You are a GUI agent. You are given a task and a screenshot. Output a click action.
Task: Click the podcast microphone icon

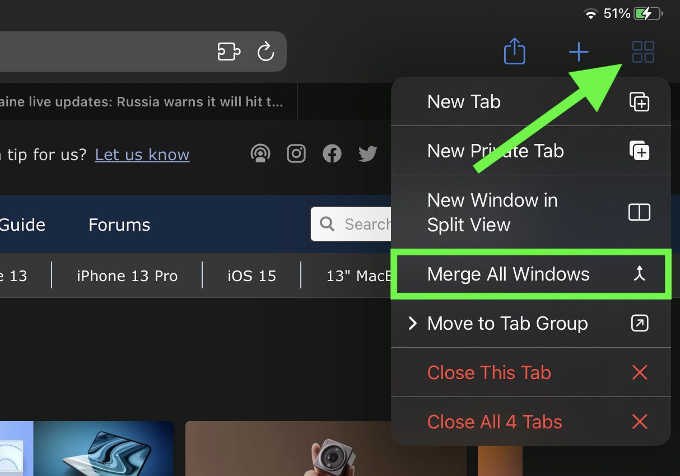pyautogui.click(x=260, y=153)
